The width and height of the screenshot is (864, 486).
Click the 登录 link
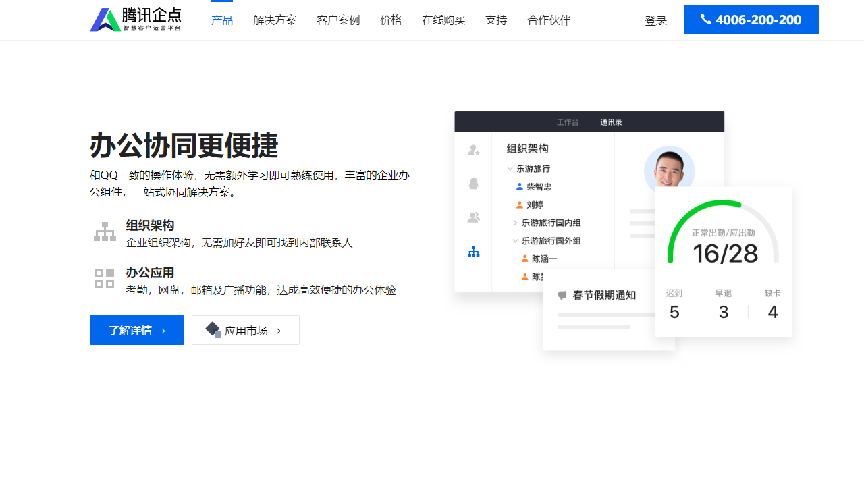pos(655,20)
